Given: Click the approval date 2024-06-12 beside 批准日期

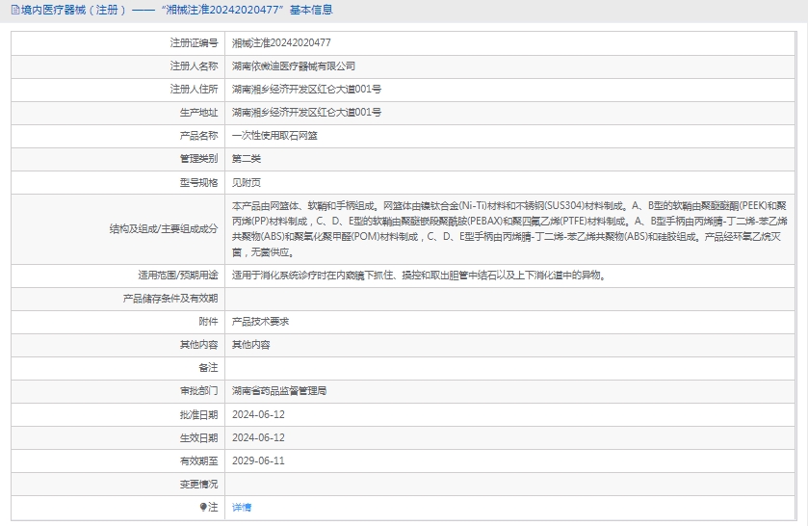Looking at the screenshot, I should pyautogui.click(x=258, y=414).
